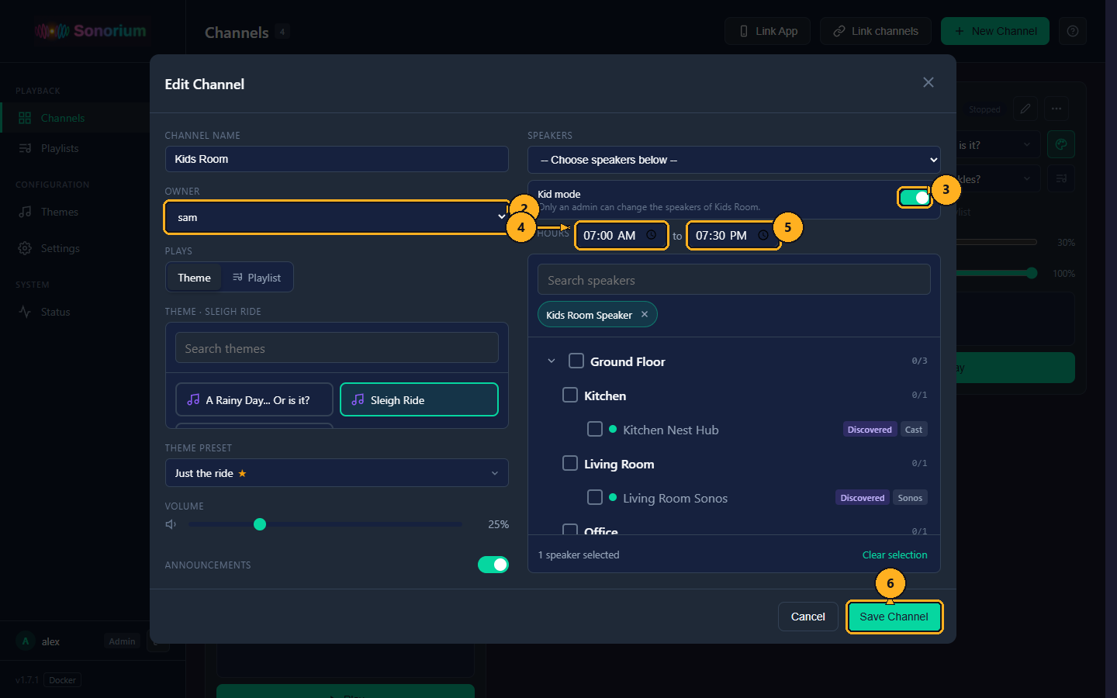Open the Owner dropdown showing sam
This screenshot has height=698, width=1117.
[337, 217]
